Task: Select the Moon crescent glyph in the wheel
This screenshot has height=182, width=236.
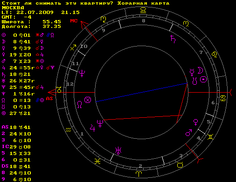Action: tap(200, 70)
